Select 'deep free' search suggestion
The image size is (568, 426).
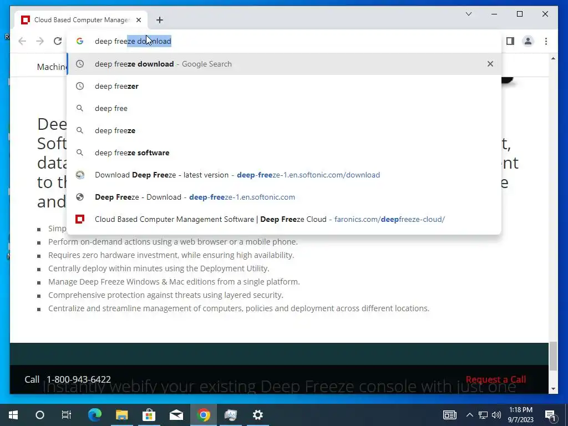pos(285,108)
